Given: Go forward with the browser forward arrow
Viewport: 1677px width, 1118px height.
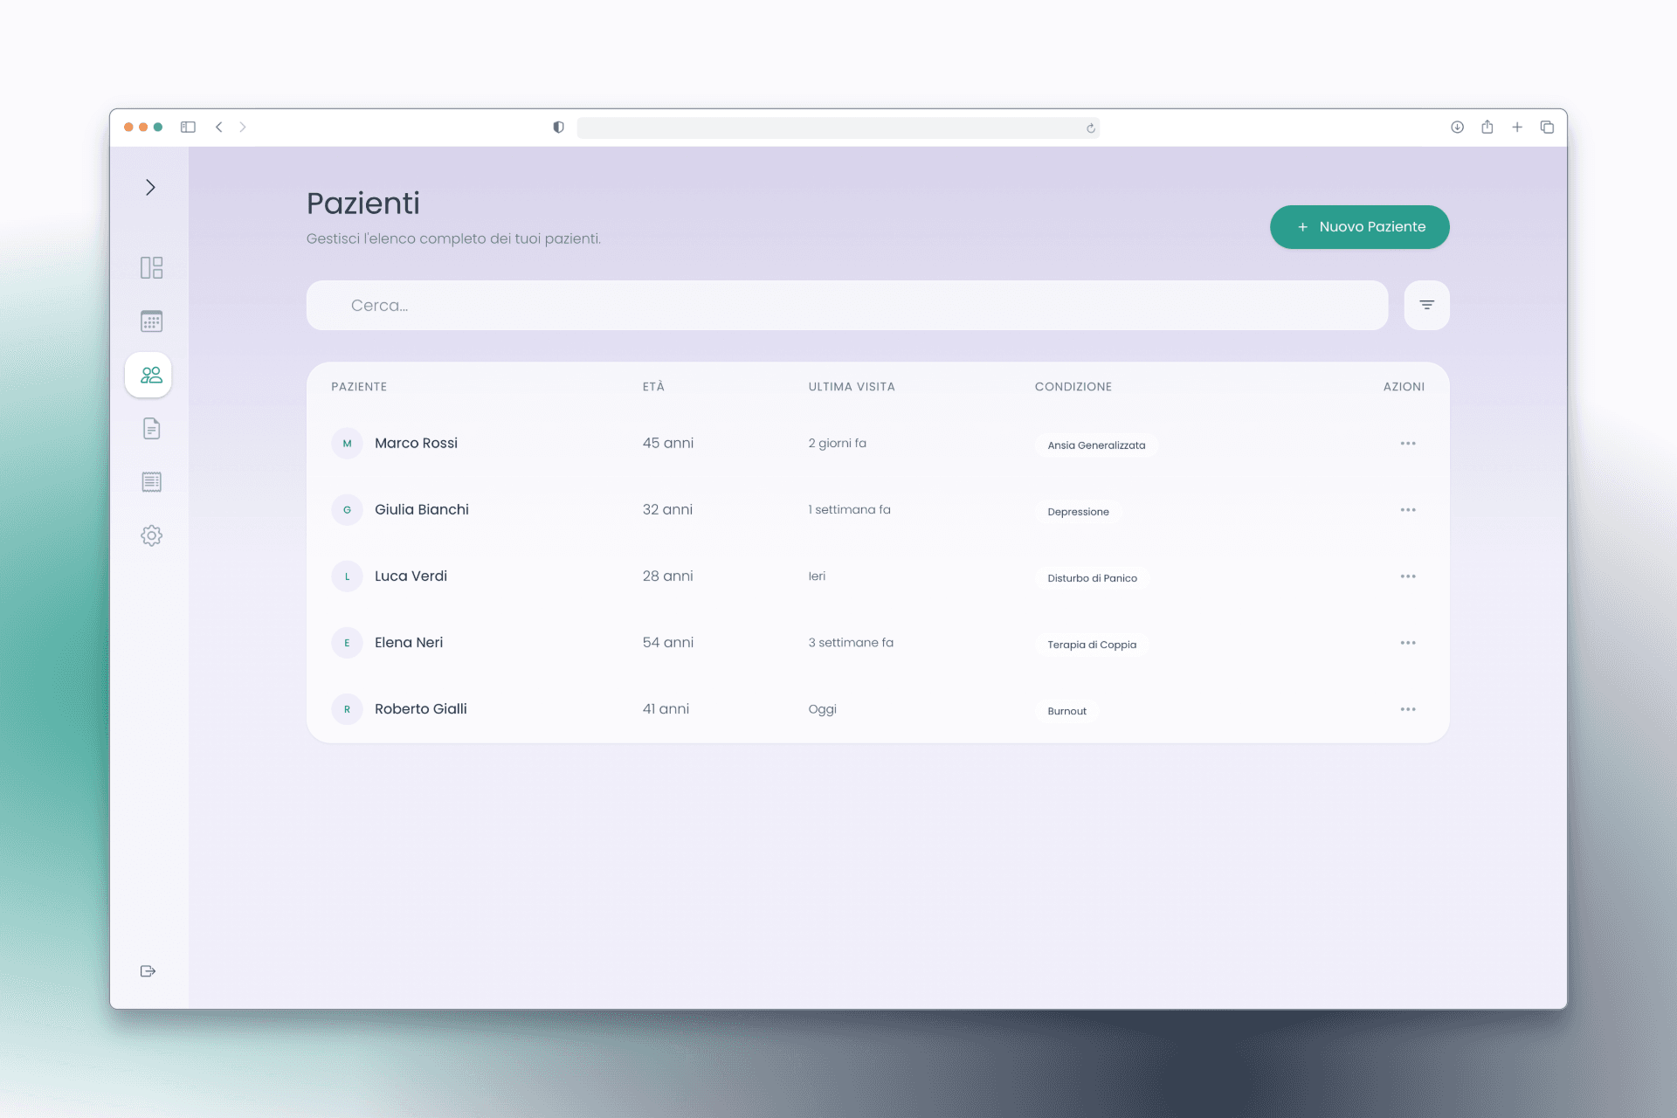Looking at the screenshot, I should 243,128.
